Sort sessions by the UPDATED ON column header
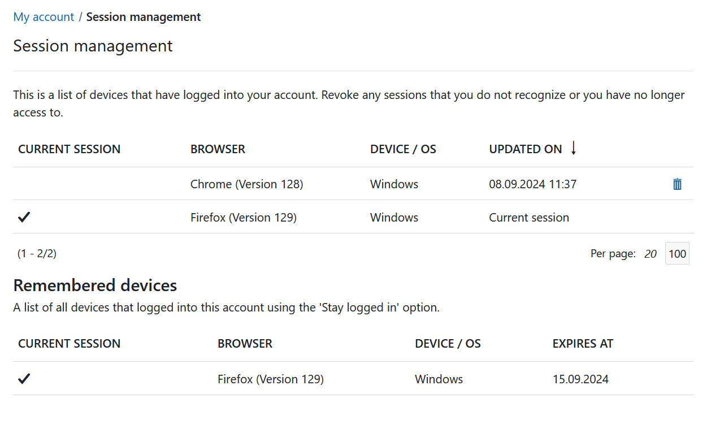This screenshot has width=707, height=433. tap(525, 149)
